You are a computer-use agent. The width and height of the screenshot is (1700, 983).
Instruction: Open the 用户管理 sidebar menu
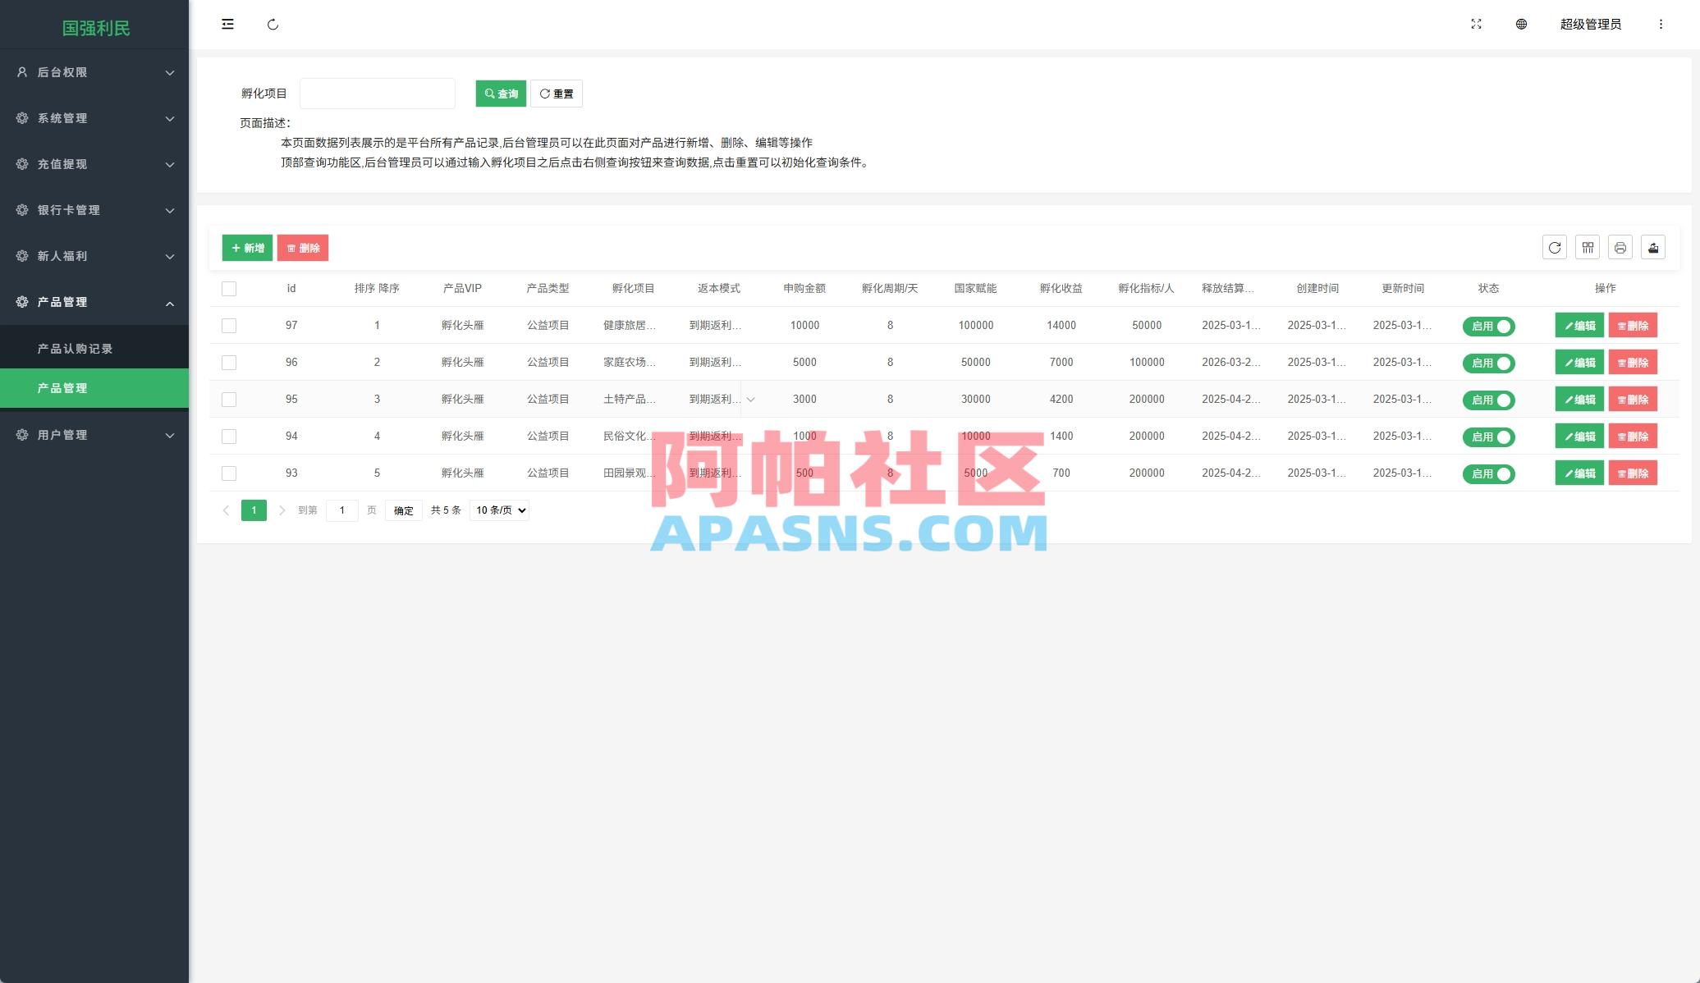(94, 435)
